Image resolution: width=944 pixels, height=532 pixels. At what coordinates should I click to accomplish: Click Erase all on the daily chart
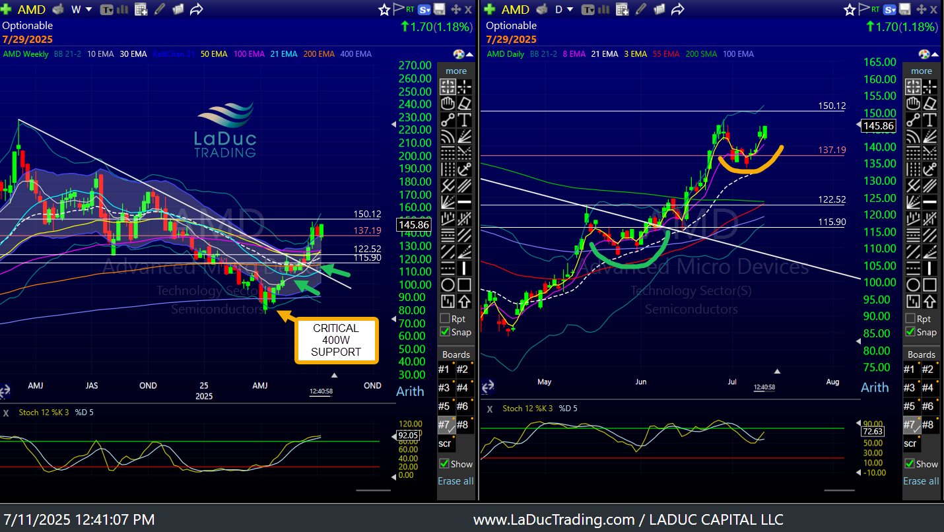(921, 481)
